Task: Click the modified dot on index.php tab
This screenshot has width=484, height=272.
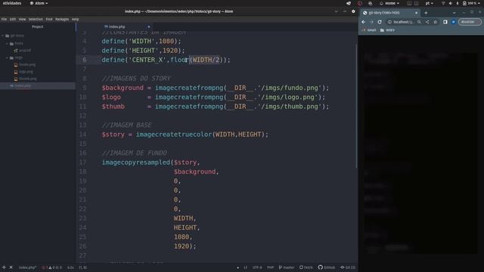Action: pyautogui.click(x=149, y=27)
